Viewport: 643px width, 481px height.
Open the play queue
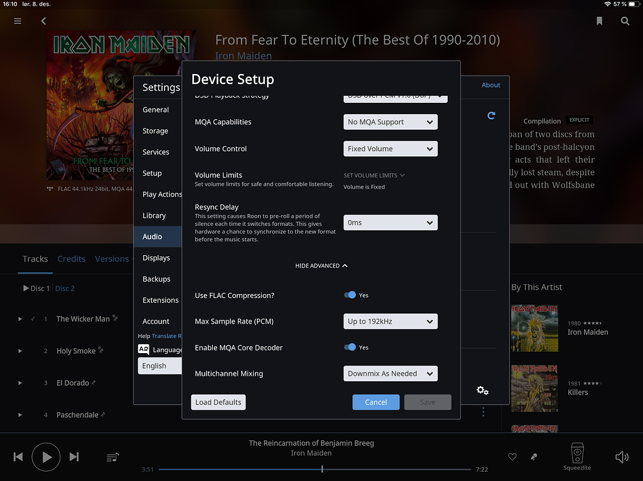pos(112,457)
